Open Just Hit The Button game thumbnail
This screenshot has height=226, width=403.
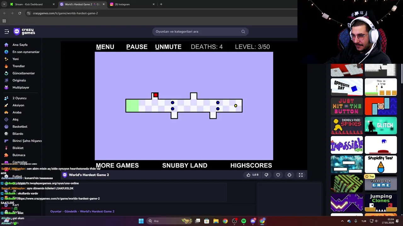347,106
